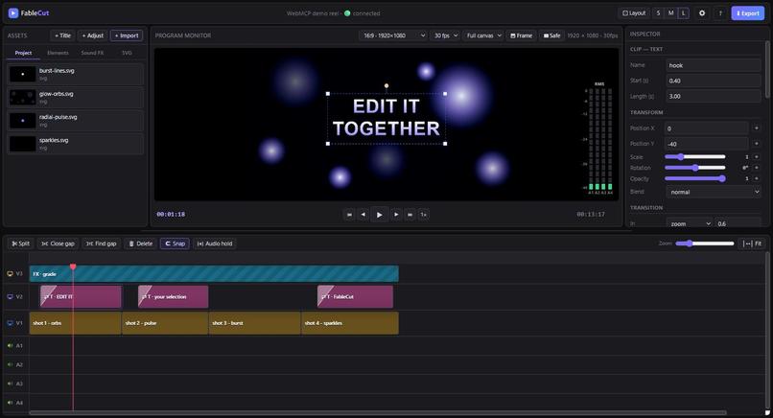The width and height of the screenshot is (773, 418).
Task: Mute the A1 audio track
Action: coord(10,345)
